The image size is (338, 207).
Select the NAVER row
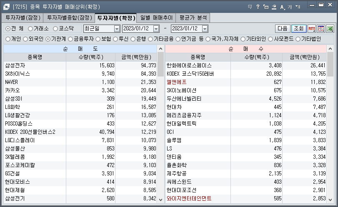[80, 82]
